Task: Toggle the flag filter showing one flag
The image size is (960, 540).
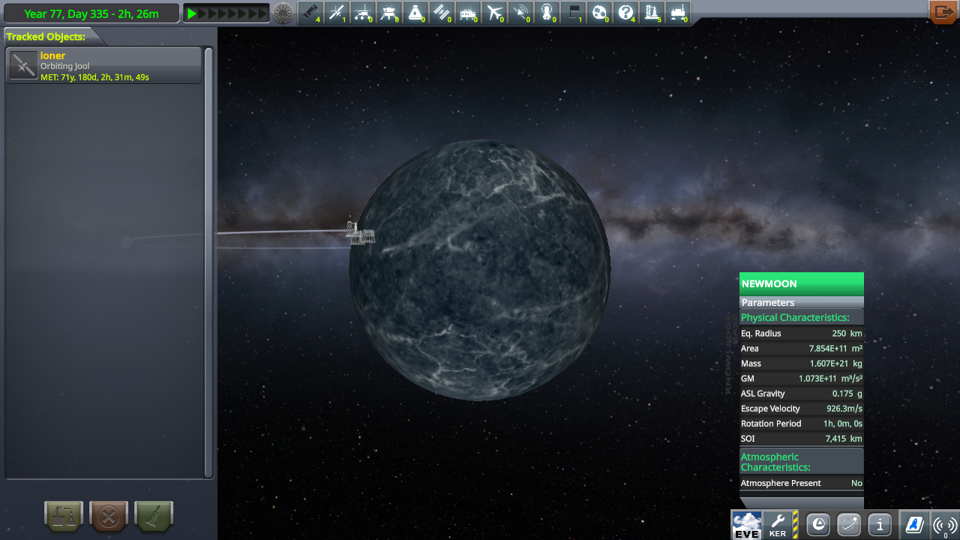Action: tap(574, 12)
